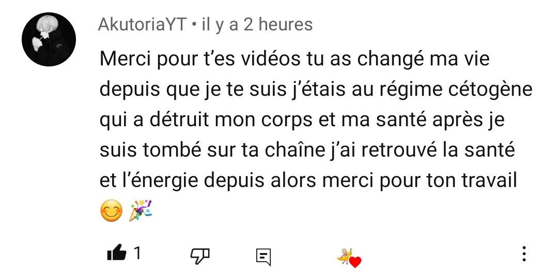
Task: Tap the creator heart badge
Action: tap(349, 258)
